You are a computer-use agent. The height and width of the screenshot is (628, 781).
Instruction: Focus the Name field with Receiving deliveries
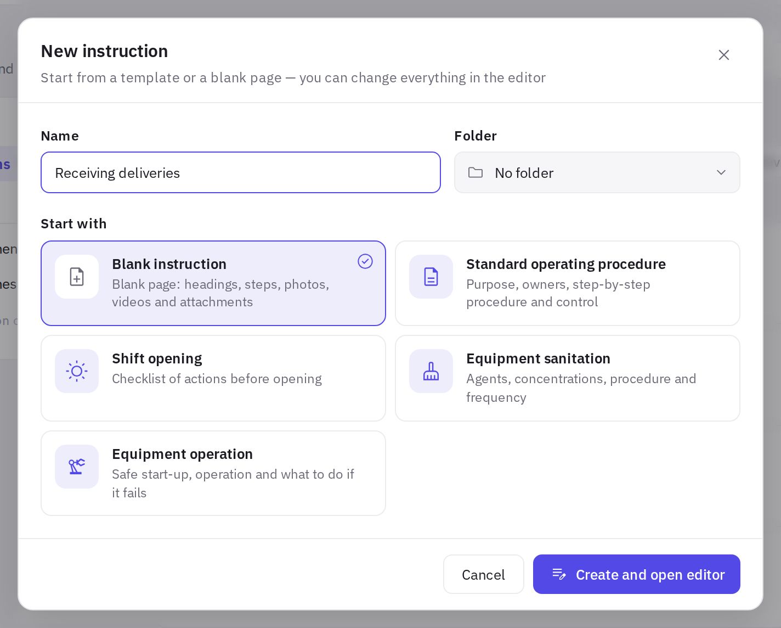click(x=241, y=172)
